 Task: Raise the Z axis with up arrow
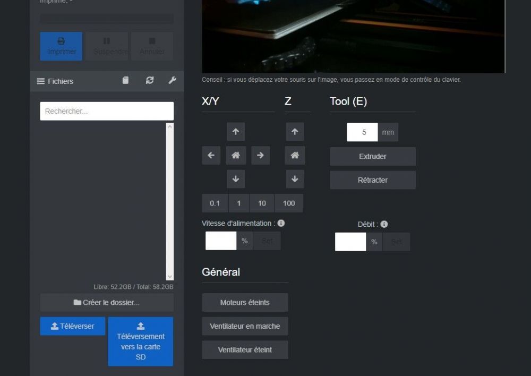pyautogui.click(x=295, y=132)
